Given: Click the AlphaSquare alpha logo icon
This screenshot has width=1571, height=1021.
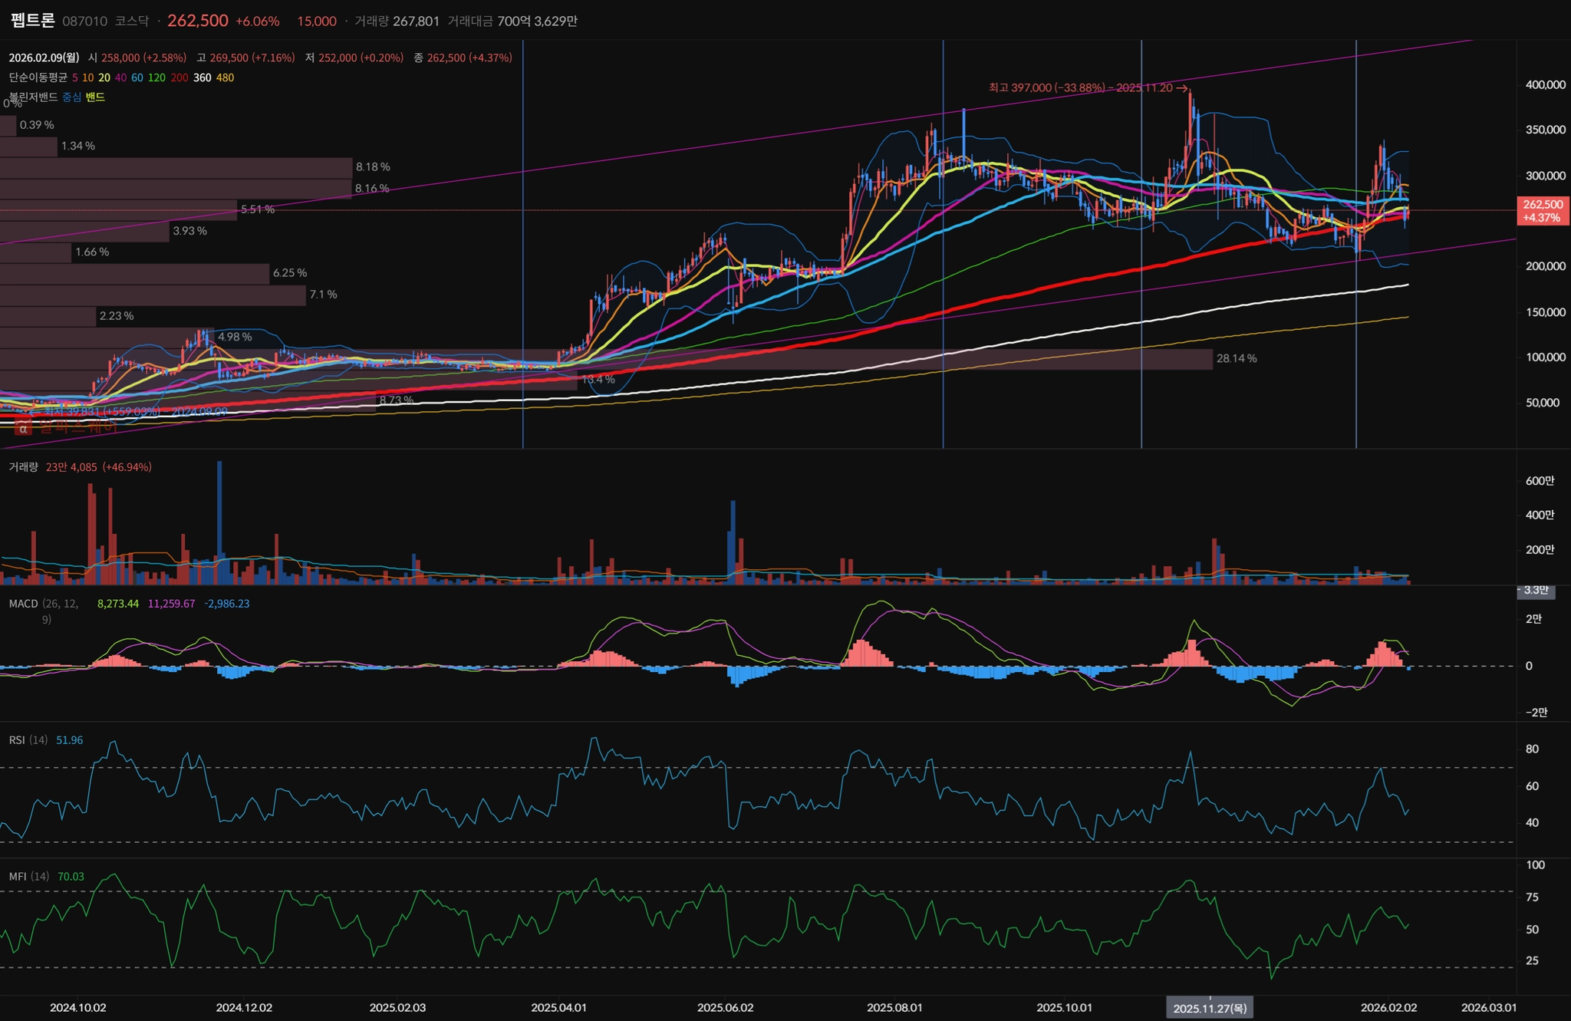Looking at the screenshot, I should click(x=23, y=428).
